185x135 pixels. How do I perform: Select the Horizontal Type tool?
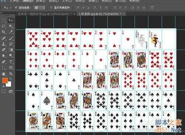11,62
